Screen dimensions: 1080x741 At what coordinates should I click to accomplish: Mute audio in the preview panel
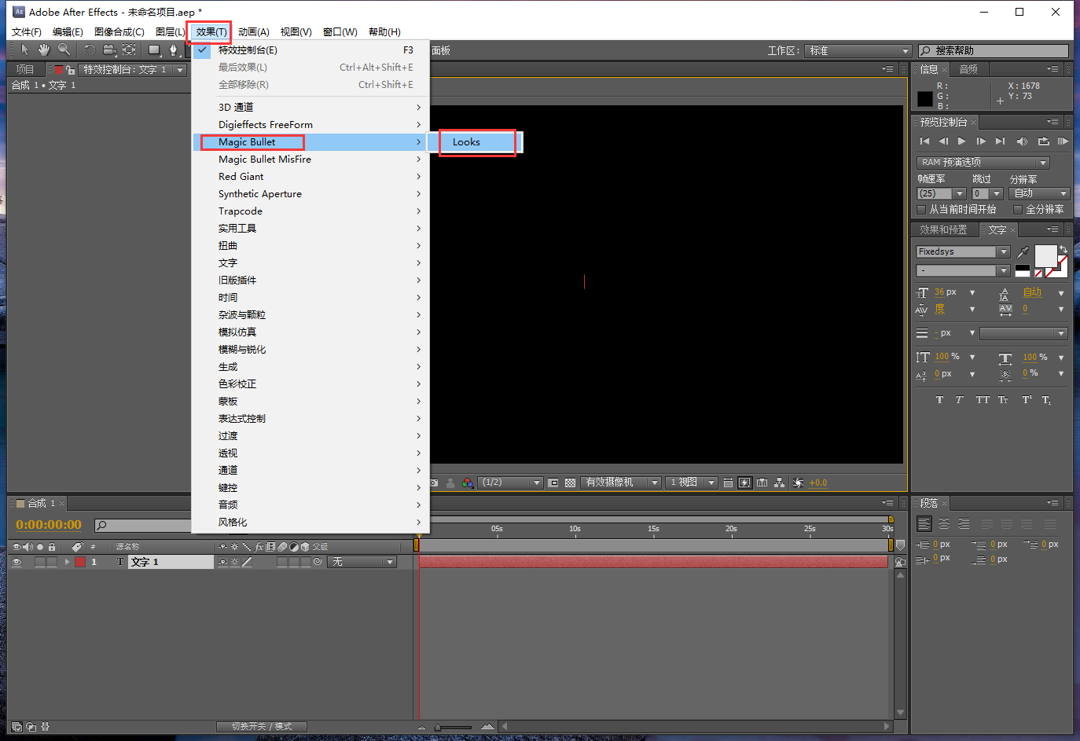click(1022, 141)
